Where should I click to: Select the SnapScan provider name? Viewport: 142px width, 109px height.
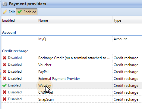click(x=46, y=99)
